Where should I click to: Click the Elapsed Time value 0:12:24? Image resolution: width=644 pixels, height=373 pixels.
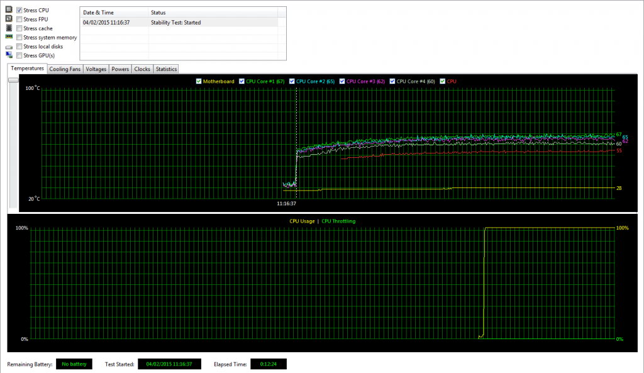[268, 364]
